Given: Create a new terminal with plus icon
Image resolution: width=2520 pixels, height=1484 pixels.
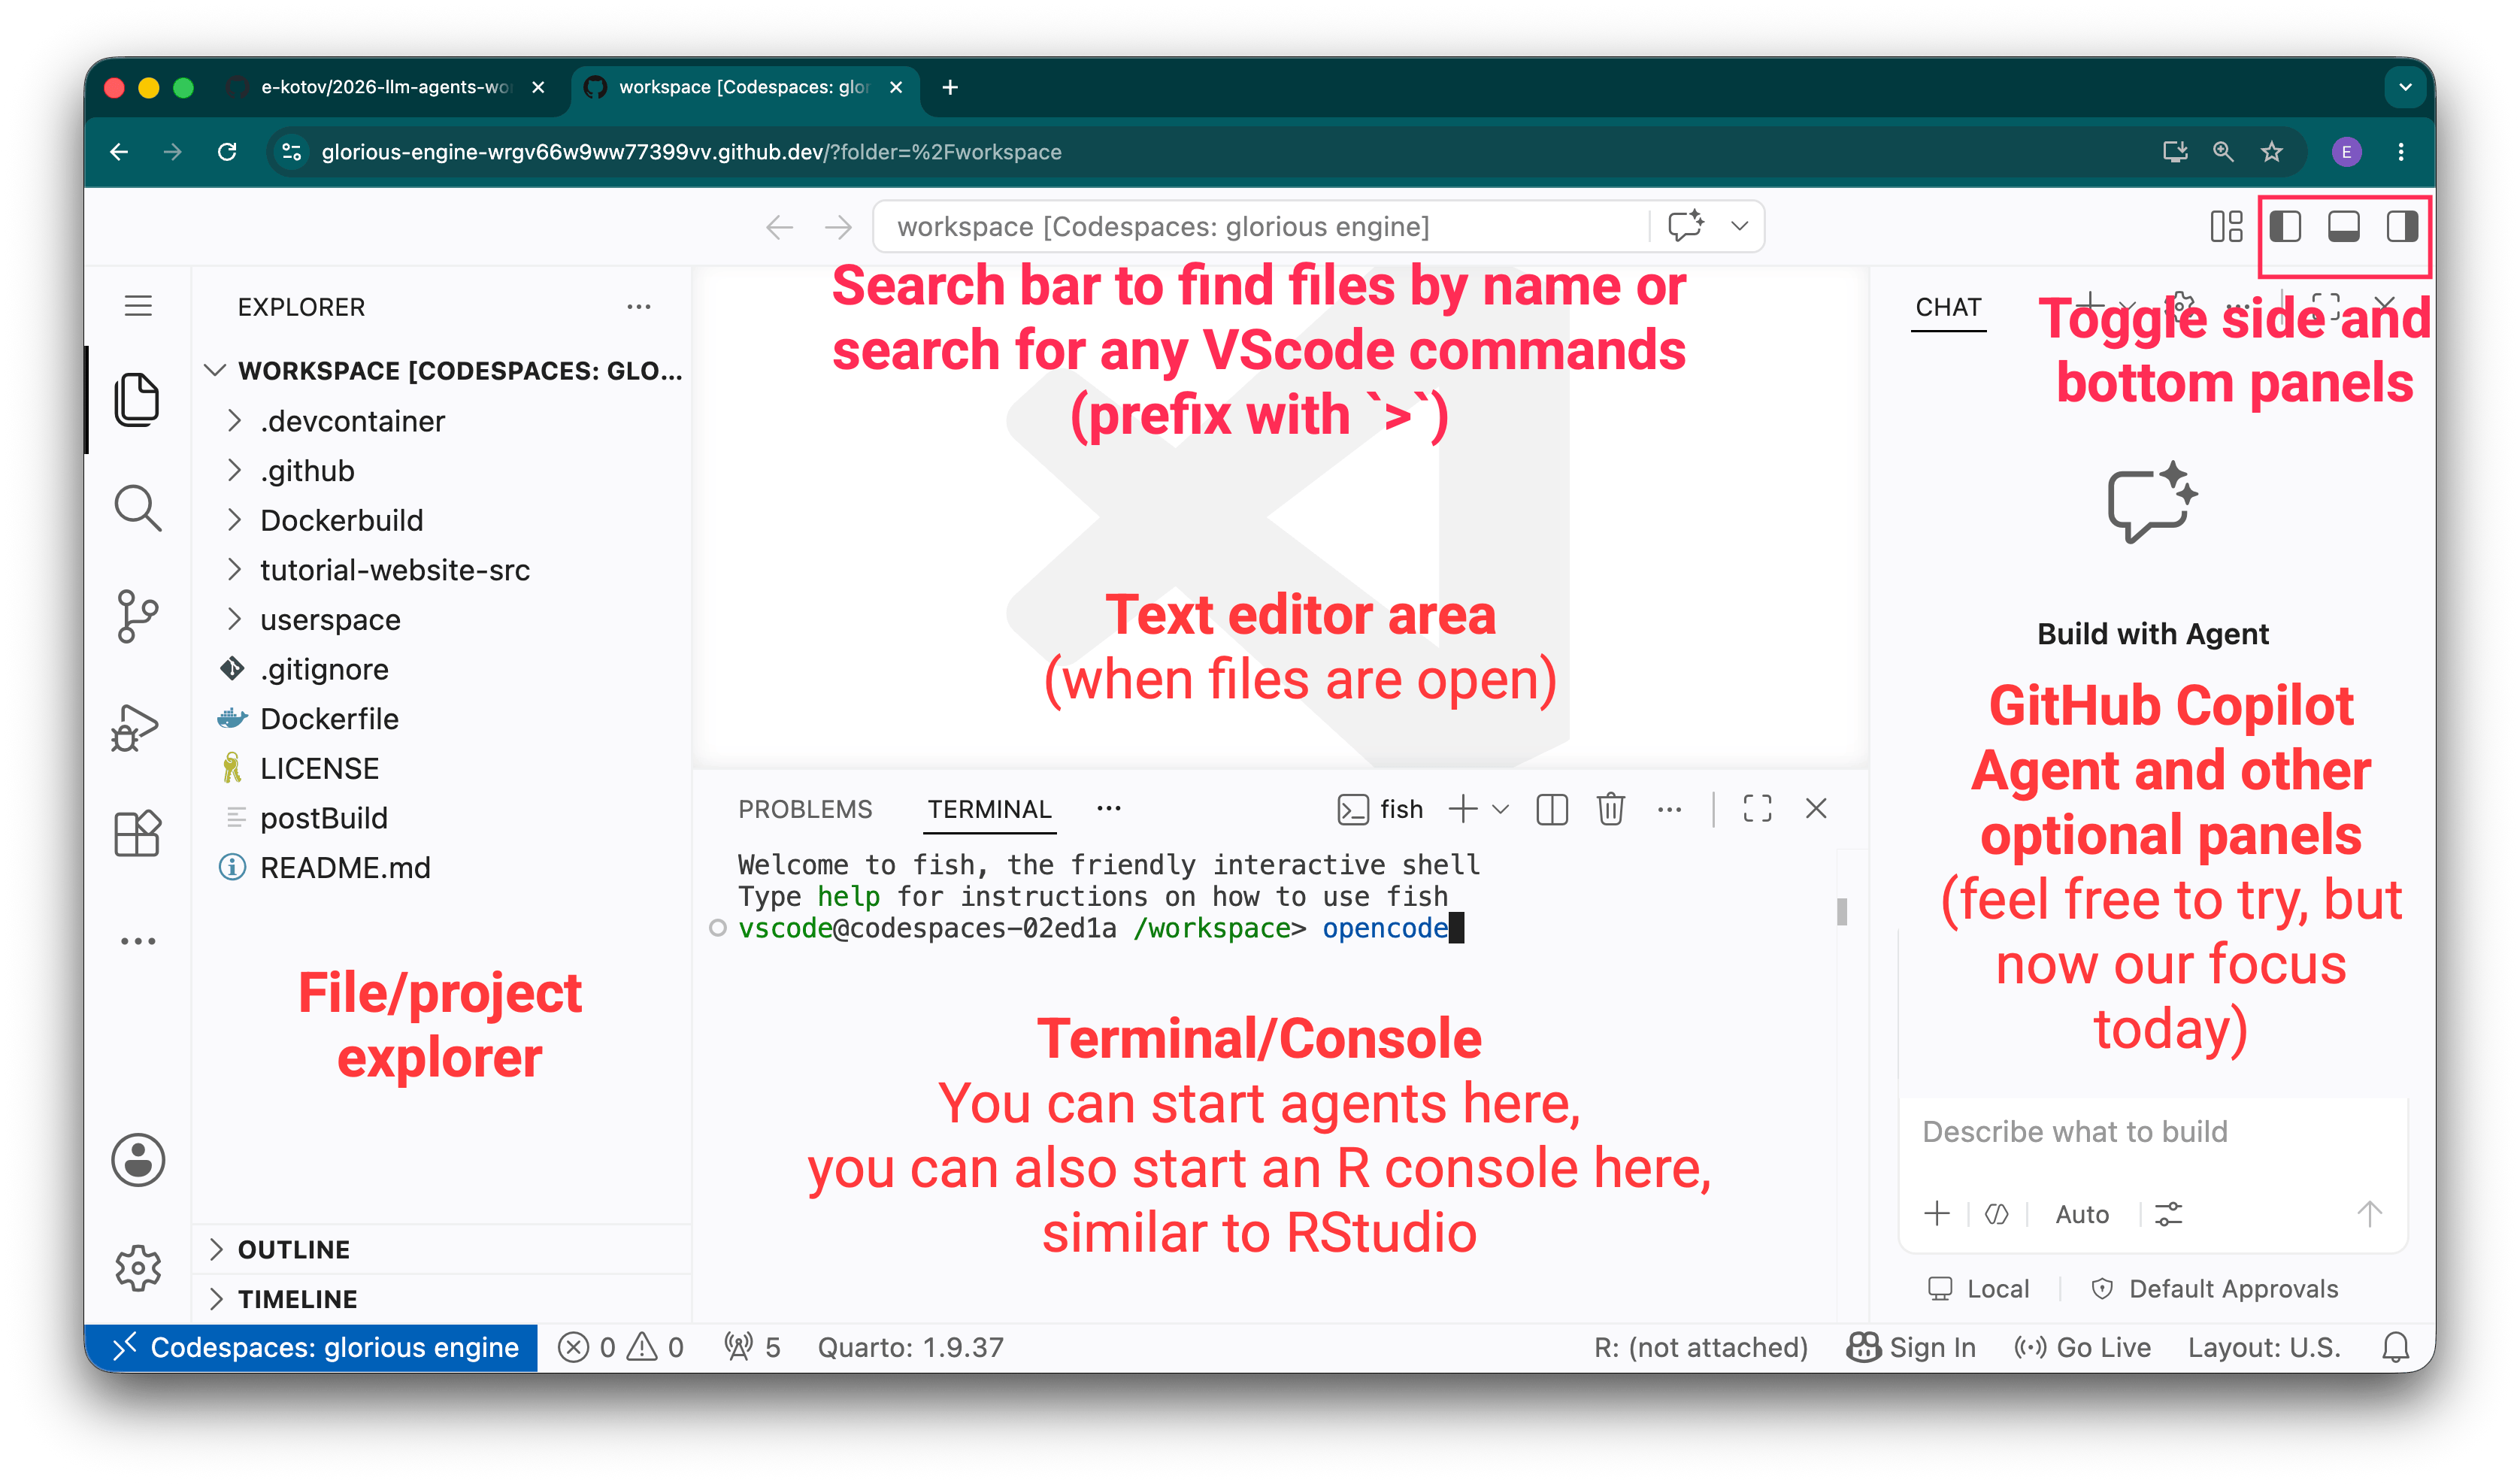Looking at the screenshot, I should 1463,808.
